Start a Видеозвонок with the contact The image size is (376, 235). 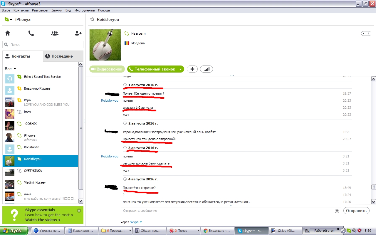(x=107, y=69)
